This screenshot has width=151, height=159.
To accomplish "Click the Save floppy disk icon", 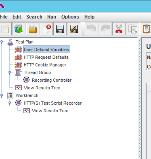I will 60,29.
